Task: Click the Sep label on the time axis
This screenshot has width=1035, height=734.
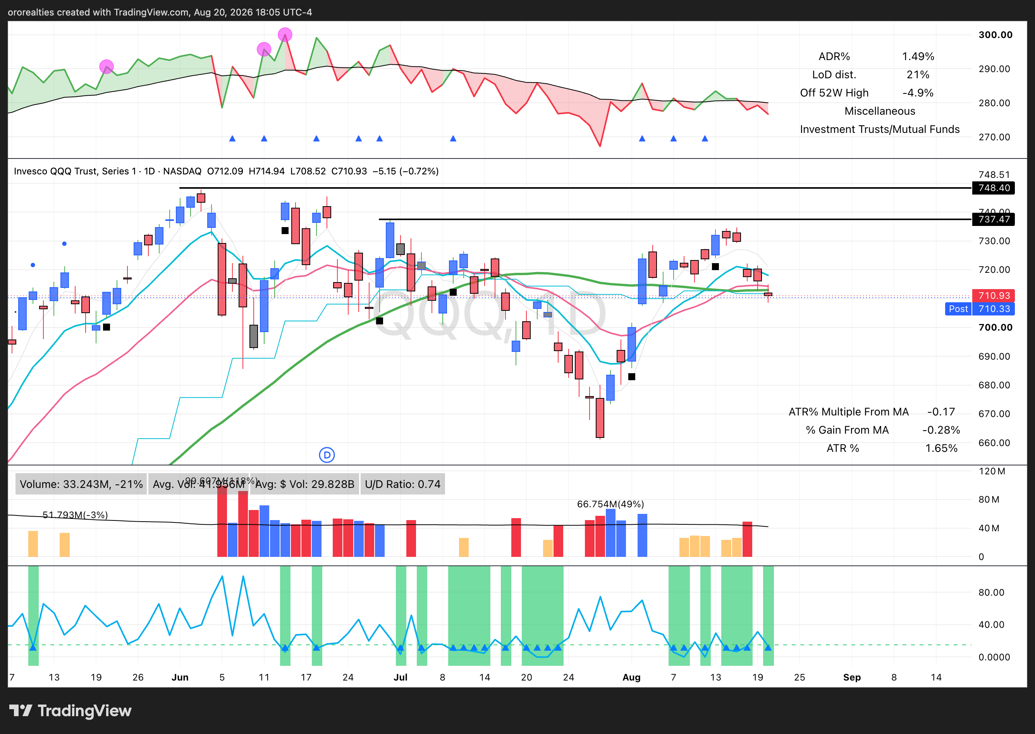Action: pos(851,677)
